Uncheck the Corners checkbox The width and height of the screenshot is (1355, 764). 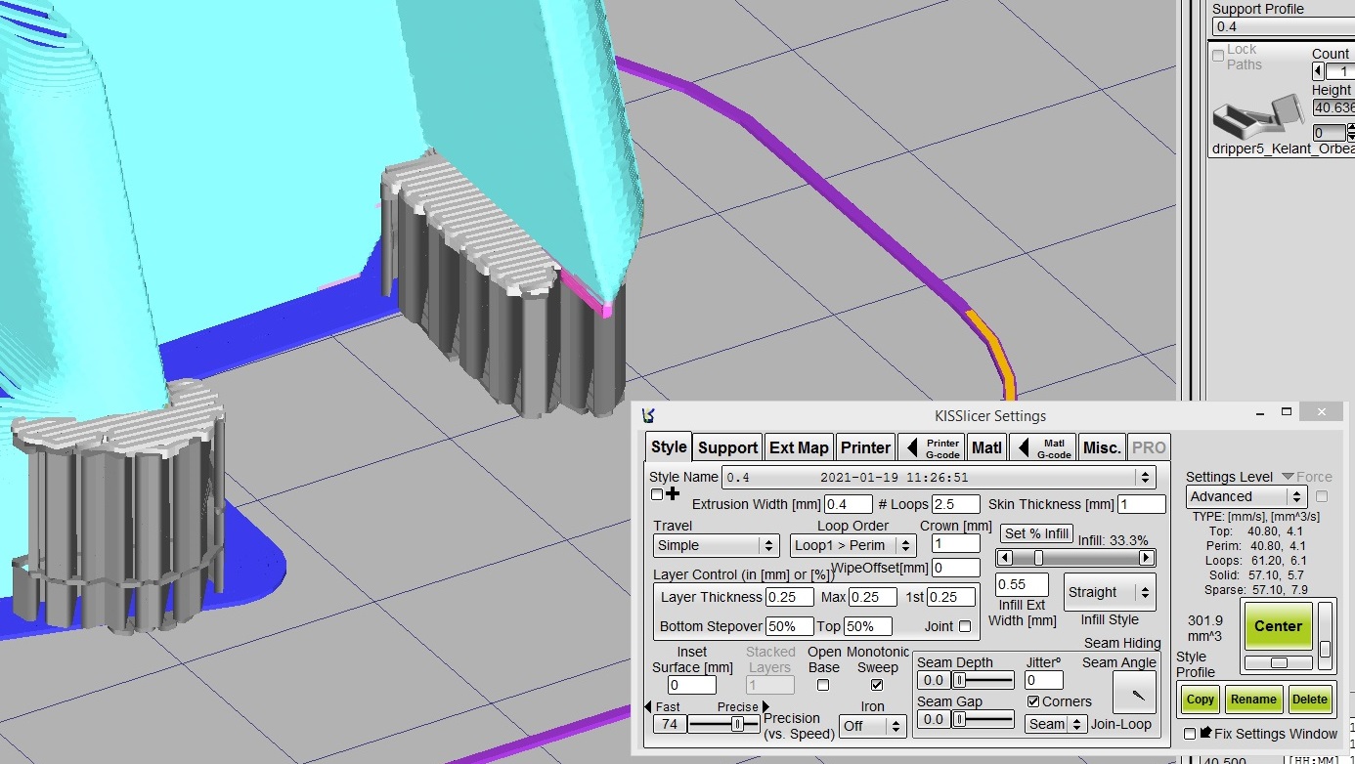(x=1033, y=701)
